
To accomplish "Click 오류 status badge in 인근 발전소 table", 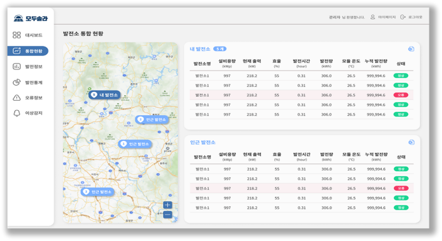I will [x=401, y=188].
